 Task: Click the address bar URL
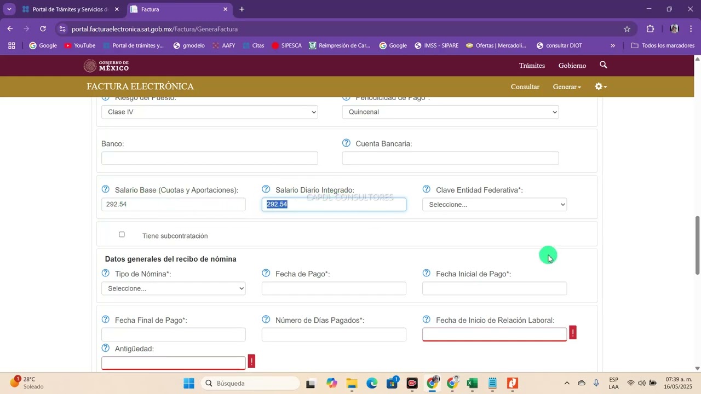coord(154,29)
